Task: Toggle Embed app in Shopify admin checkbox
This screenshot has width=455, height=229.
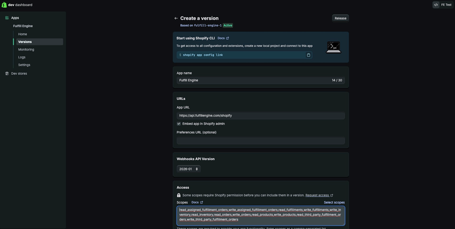Action: 179,124
